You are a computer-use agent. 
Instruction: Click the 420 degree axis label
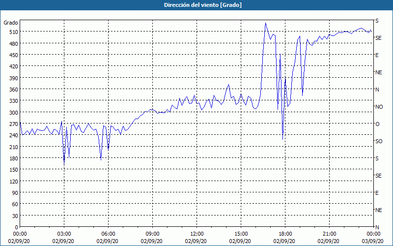coord(14,66)
